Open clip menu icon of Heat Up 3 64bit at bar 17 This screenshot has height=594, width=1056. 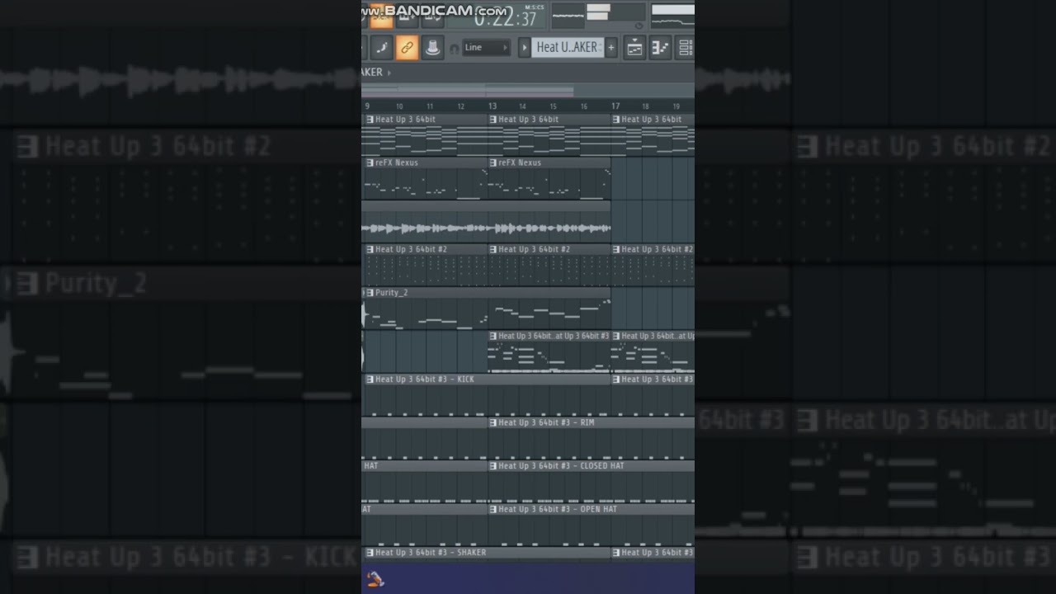tap(615, 120)
